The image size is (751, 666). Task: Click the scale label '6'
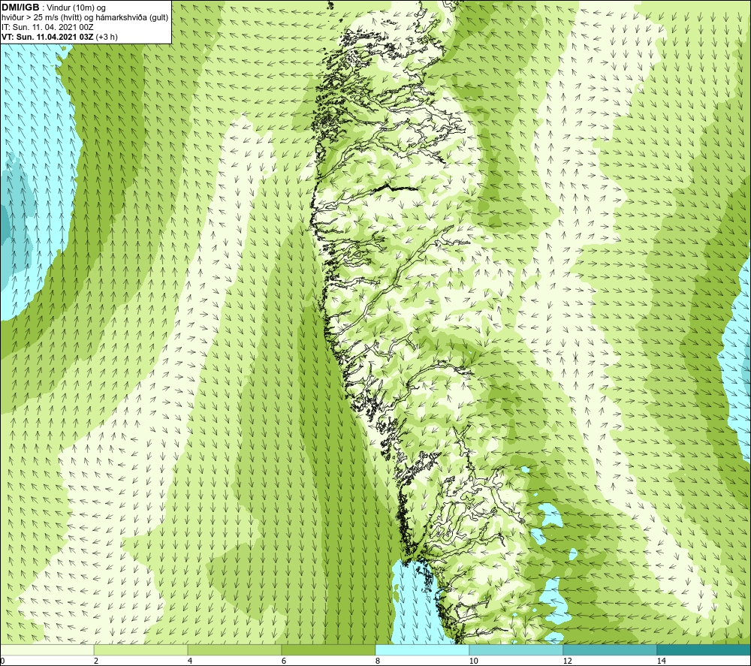coord(284,661)
